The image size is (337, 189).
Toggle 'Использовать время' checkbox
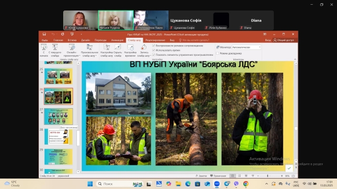pyautogui.click(x=153, y=50)
